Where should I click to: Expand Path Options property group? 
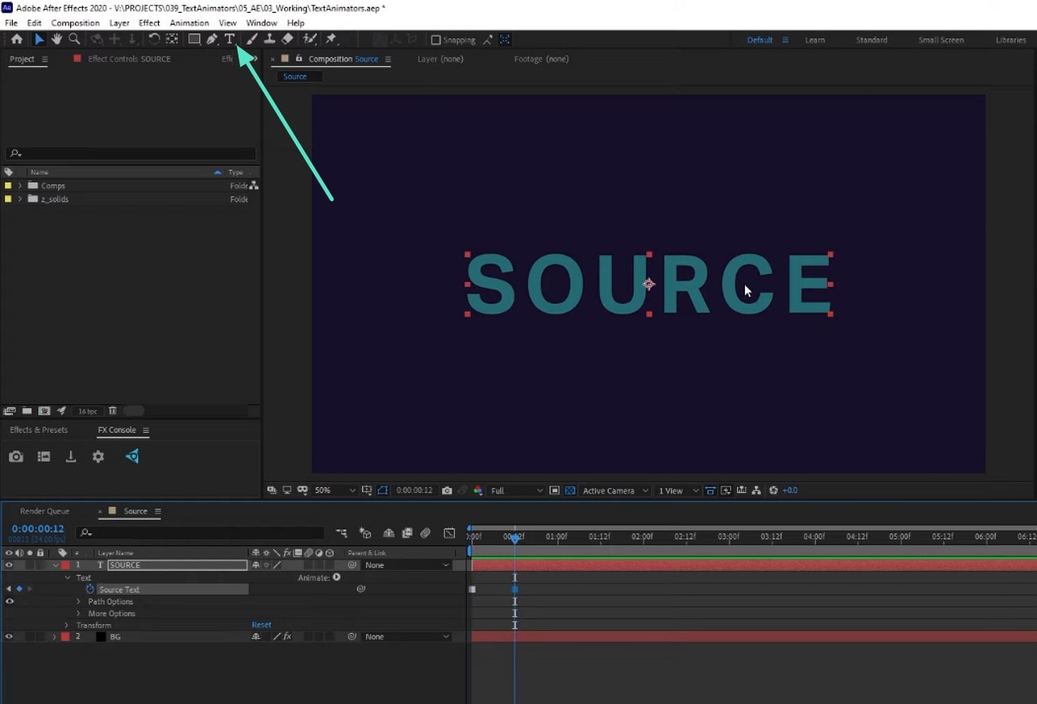78,601
